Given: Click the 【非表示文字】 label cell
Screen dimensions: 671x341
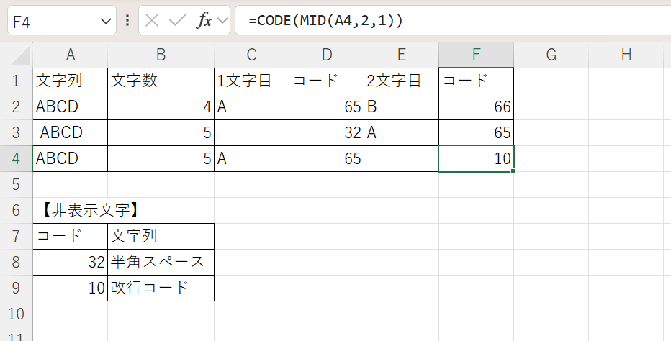Looking at the screenshot, I should click(x=70, y=211).
